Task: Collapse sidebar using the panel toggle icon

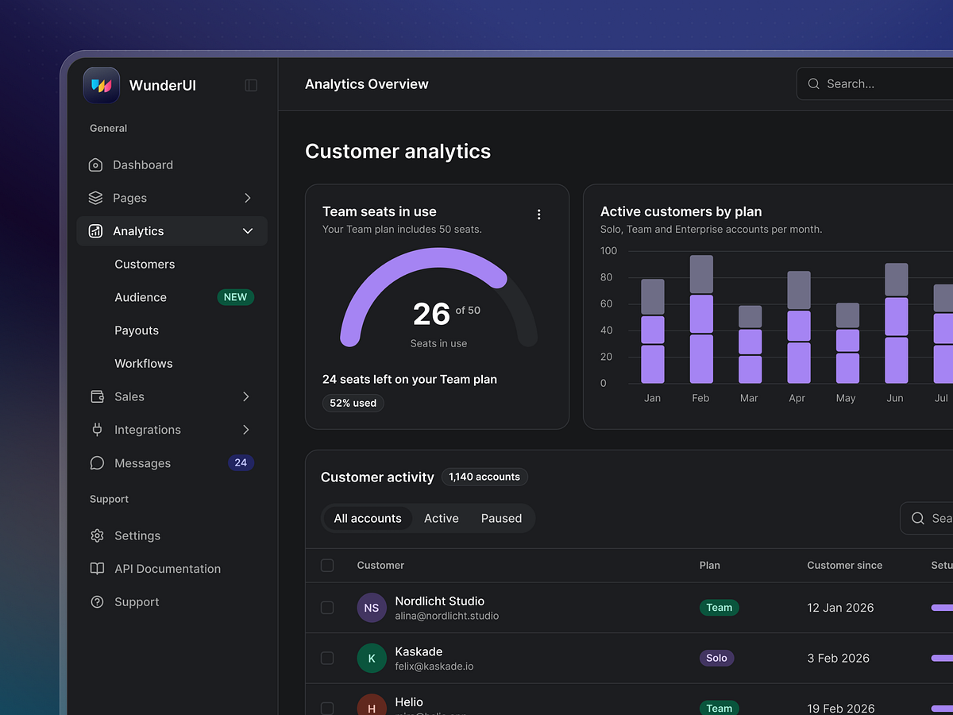Action: tap(251, 85)
